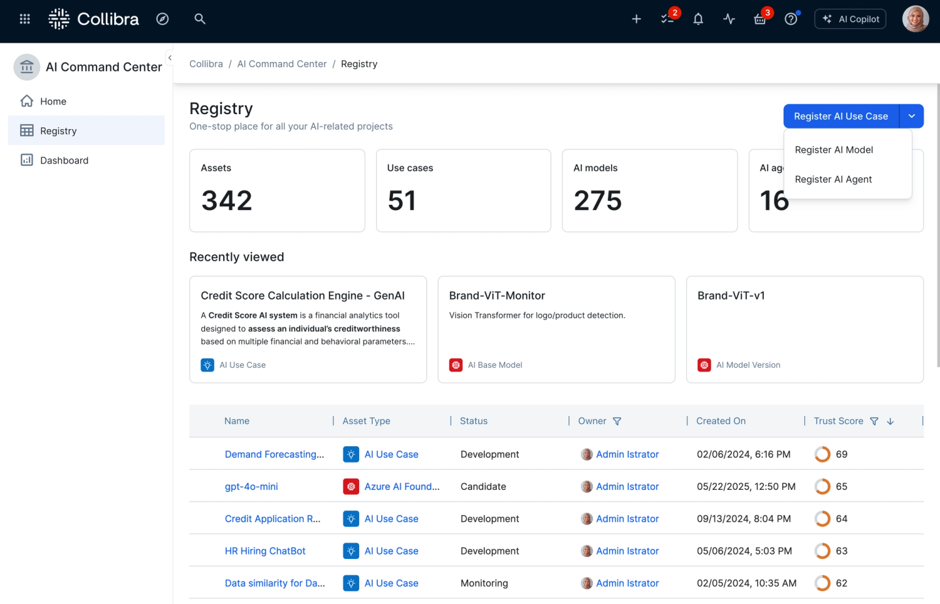Open global search
This screenshot has width=940, height=604.
tap(200, 19)
